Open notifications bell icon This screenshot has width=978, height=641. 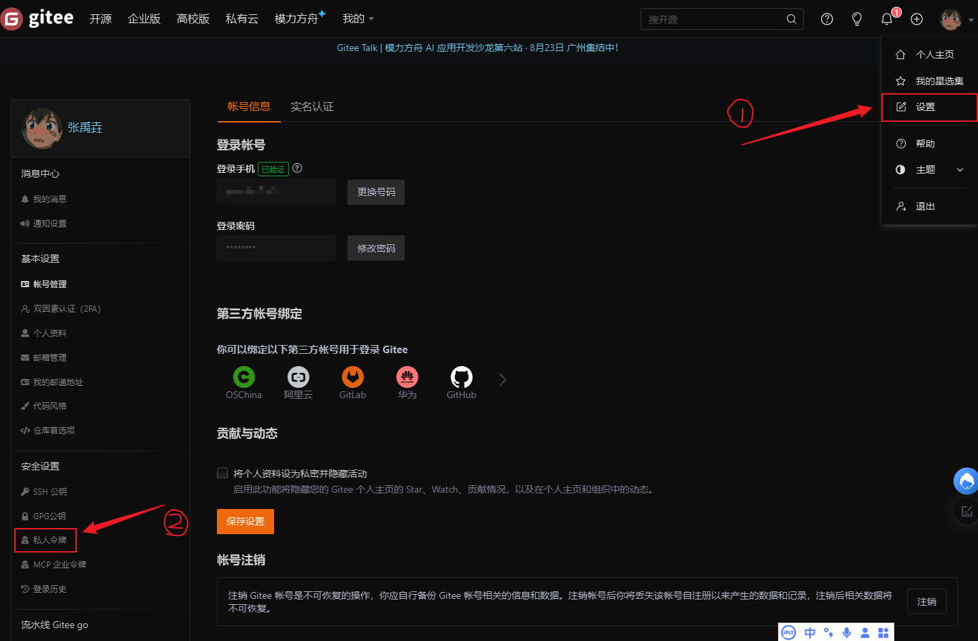point(887,19)
